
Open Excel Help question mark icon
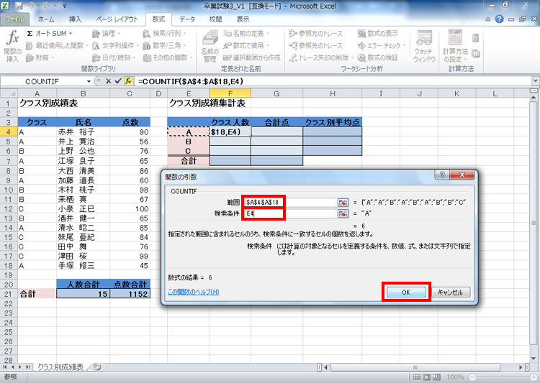(x=500, y=19)
